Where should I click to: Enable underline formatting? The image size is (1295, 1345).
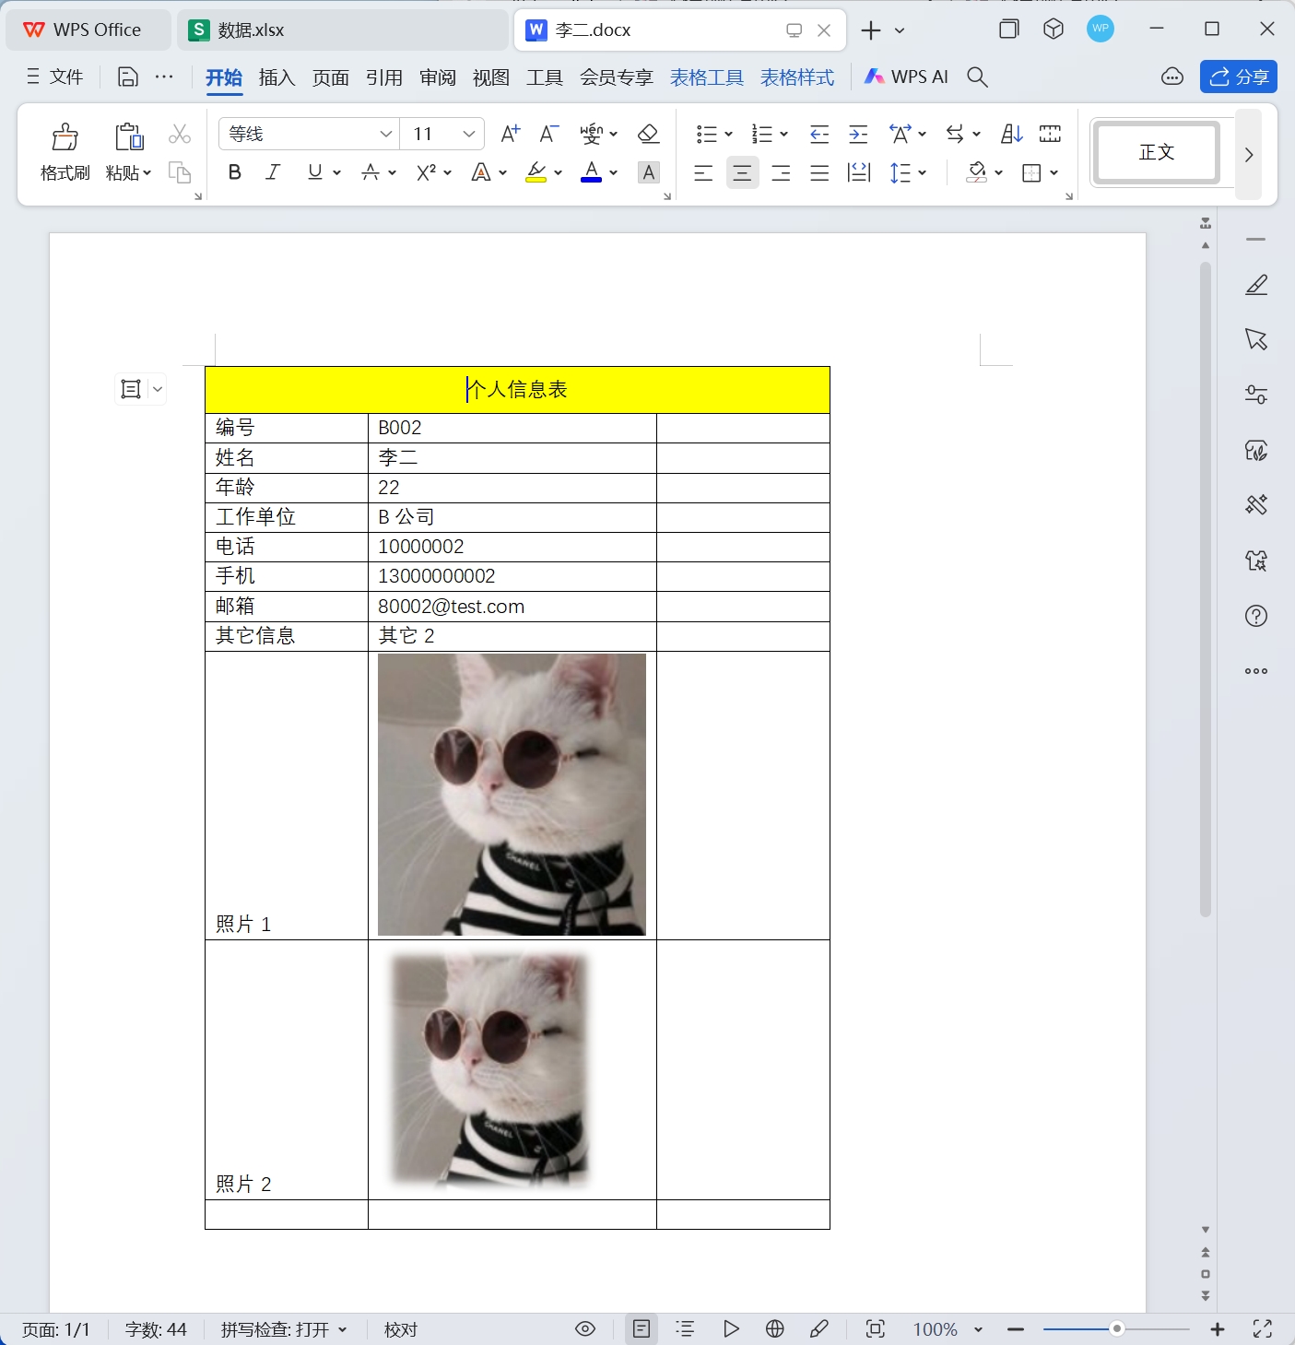314,172
